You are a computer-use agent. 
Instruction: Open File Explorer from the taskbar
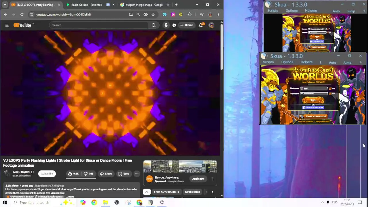coord(105,202)
